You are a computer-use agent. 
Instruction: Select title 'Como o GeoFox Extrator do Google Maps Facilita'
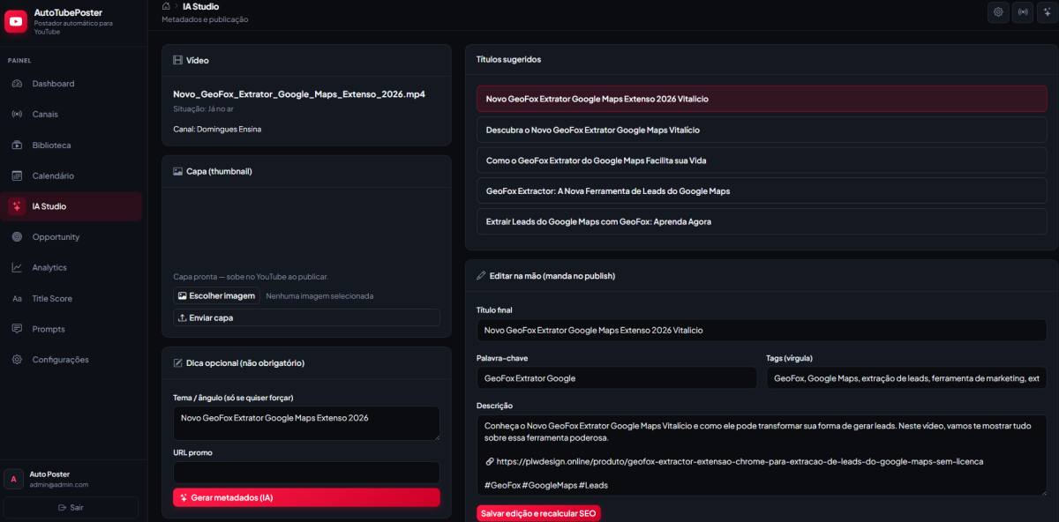(x=762, y=160)
